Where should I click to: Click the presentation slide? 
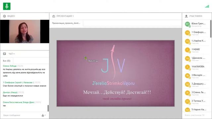(x=116, y=73)
